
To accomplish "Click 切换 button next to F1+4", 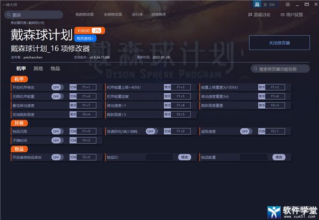I will (x=73, y=96).
